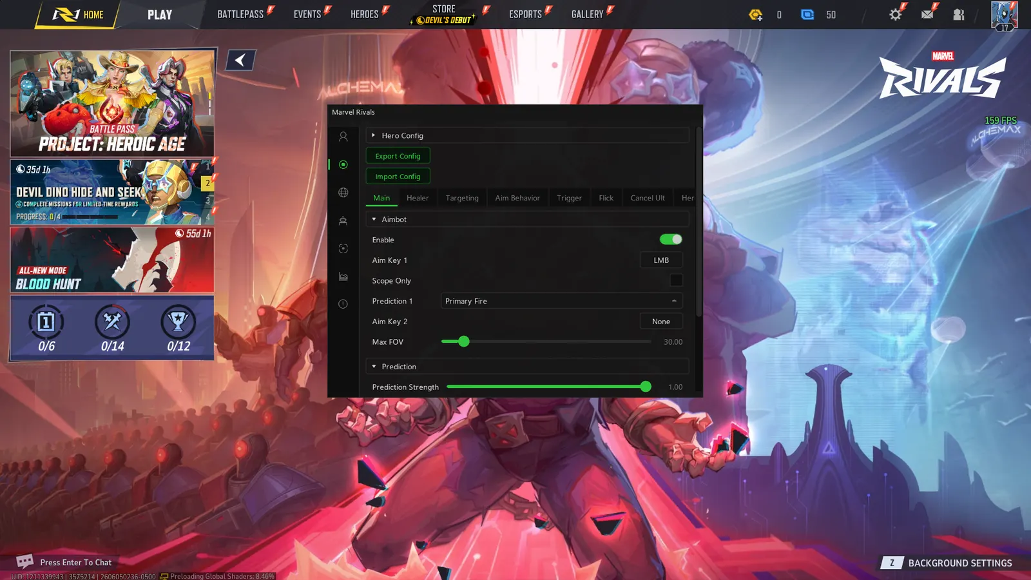Image resolution: width=1031 pixels, height=580 pixels.
Task: Click the Aim Key 1 LMB keybind button
Action: (661, 260)
